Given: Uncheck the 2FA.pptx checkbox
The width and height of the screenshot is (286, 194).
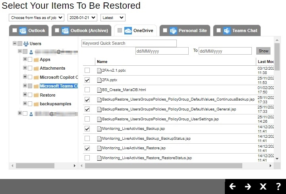Looking at the screenshot, I should (x=87, y=80).
